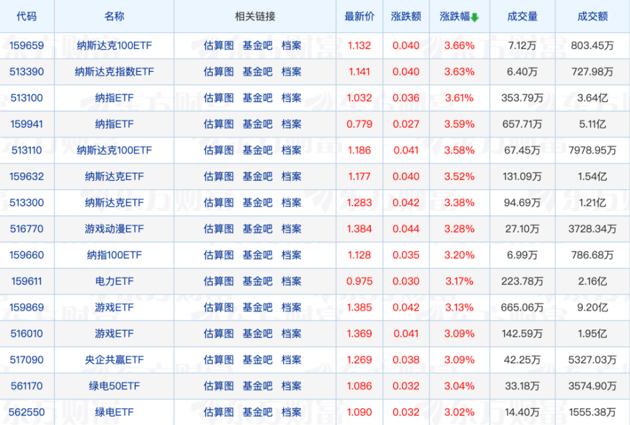Sort table by 成交量 column header
This screenshot has width=630, height=425.
coord(522,16)
